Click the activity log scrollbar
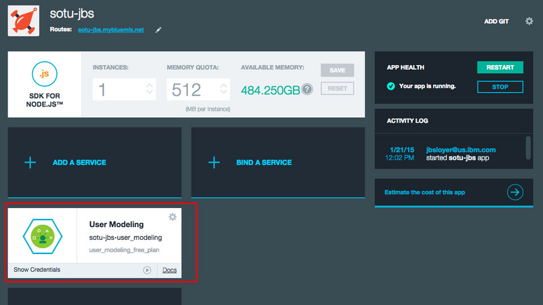 pos(528,148)
